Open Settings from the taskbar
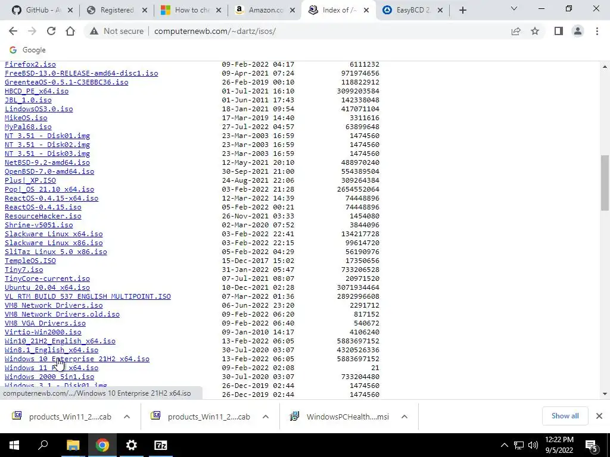 131,445
